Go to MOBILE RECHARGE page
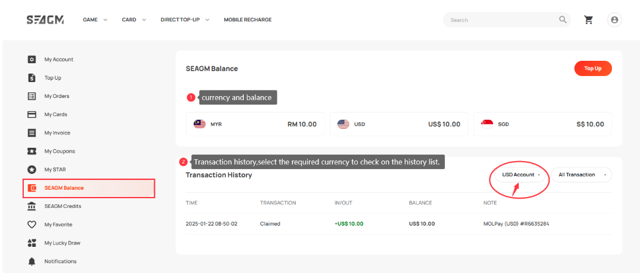This screenshot has height=273, width=640. coord(247,20)
